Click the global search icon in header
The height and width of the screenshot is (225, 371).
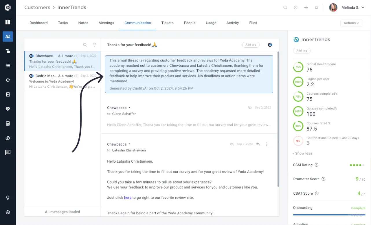point(285,8)
